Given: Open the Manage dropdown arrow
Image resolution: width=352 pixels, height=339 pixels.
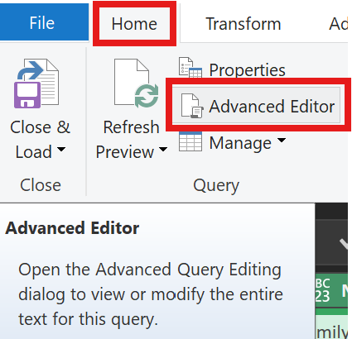Looking at the screenshot, I should coord(282,141).
